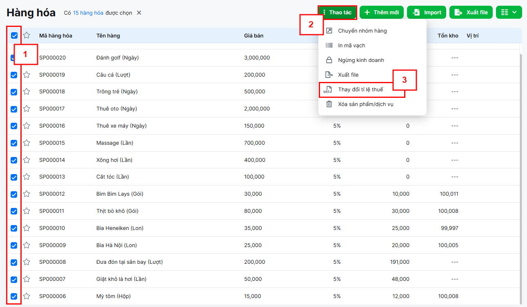The width and height of the screenshot is (527, 307).
Task: Click 'Giặt khô là hơi (Lần)' name
Action: click(121, 279)
